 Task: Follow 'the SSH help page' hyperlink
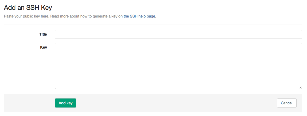coord(140,16)
